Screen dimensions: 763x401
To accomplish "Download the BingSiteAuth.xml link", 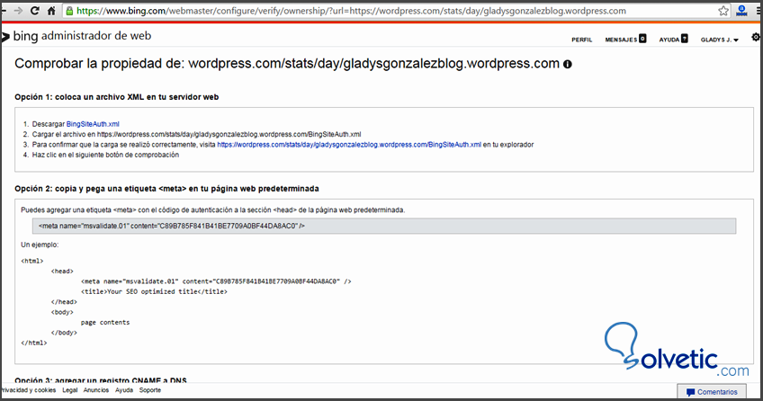I will [93, 124].
